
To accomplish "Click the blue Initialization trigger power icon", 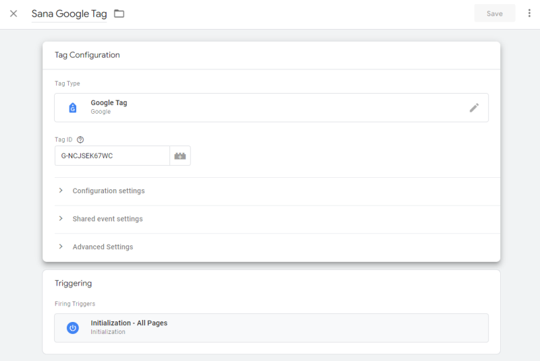I will tap(73, 328).
